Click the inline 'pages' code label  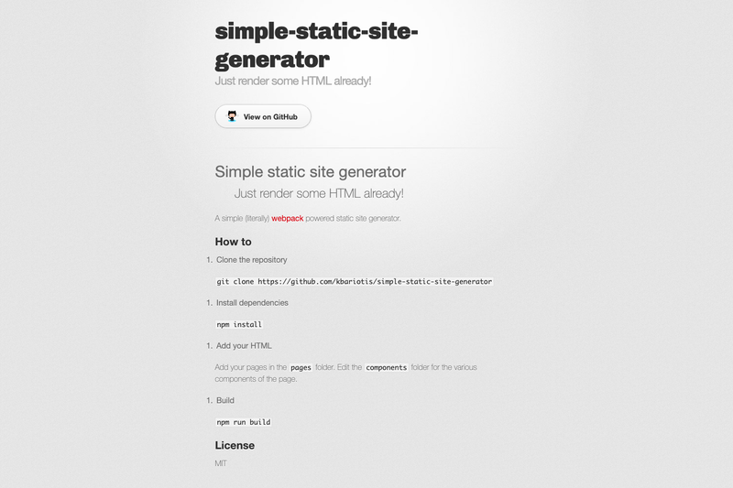(301, 367)
